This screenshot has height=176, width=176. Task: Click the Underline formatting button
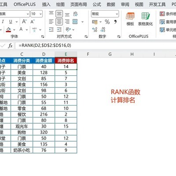click(11, 22)
